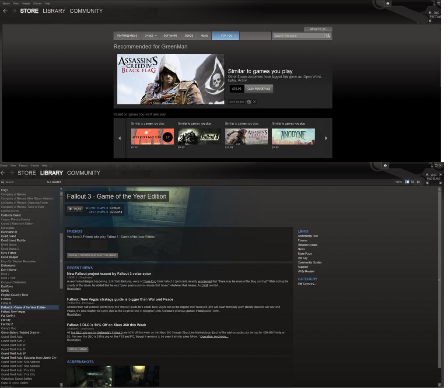Go back with the Library window's back arrow

(x=3, y=173)
